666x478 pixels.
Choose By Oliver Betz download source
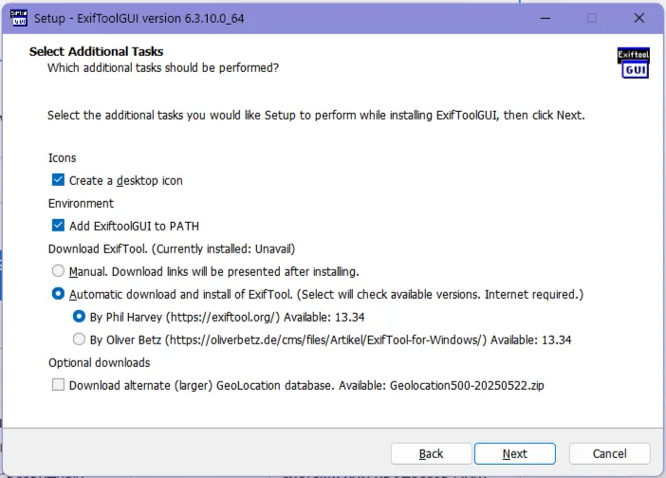point(79,340)
